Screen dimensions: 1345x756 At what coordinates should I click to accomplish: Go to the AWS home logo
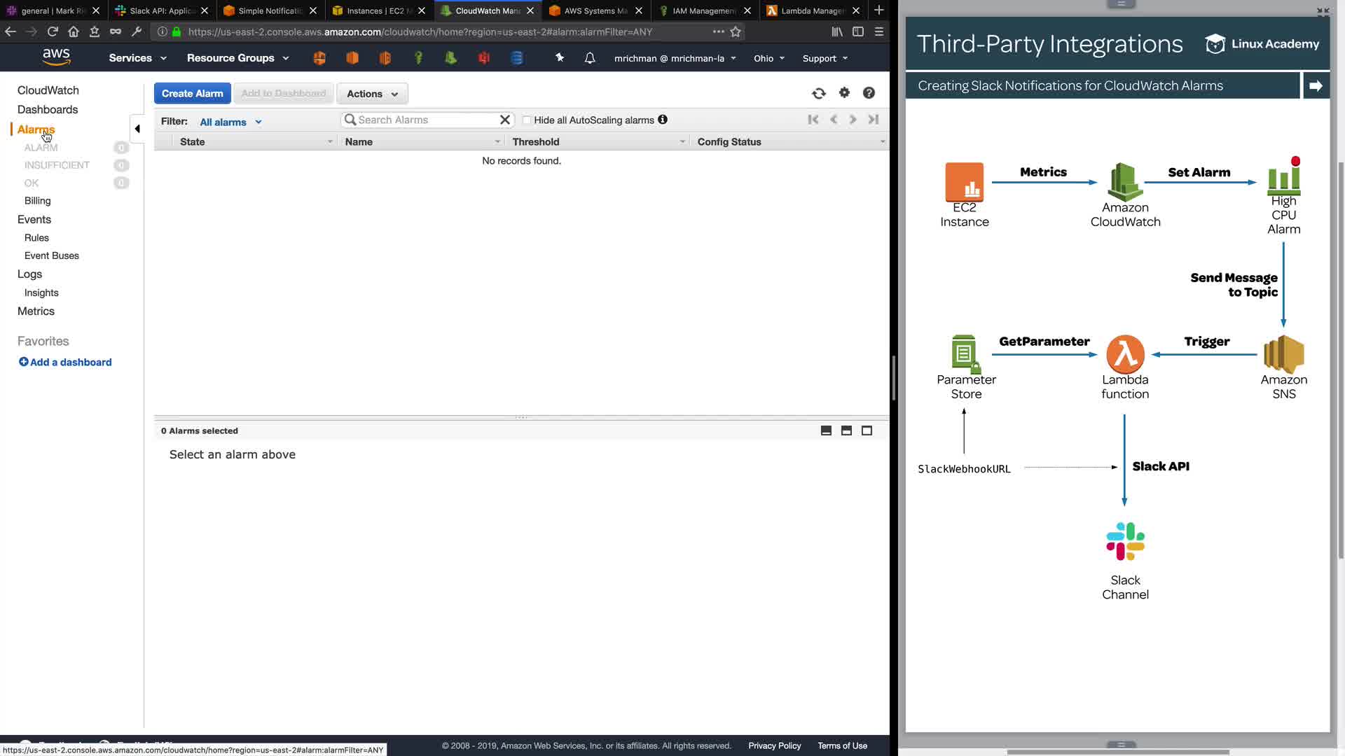[x=56, y=57]
